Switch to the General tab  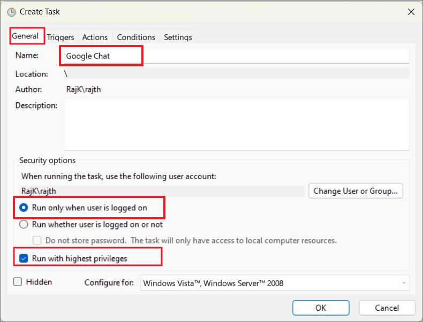point(25,36)
